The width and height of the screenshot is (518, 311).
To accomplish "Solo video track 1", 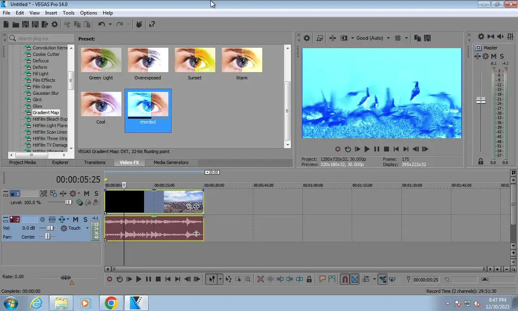I will point(96,194).
